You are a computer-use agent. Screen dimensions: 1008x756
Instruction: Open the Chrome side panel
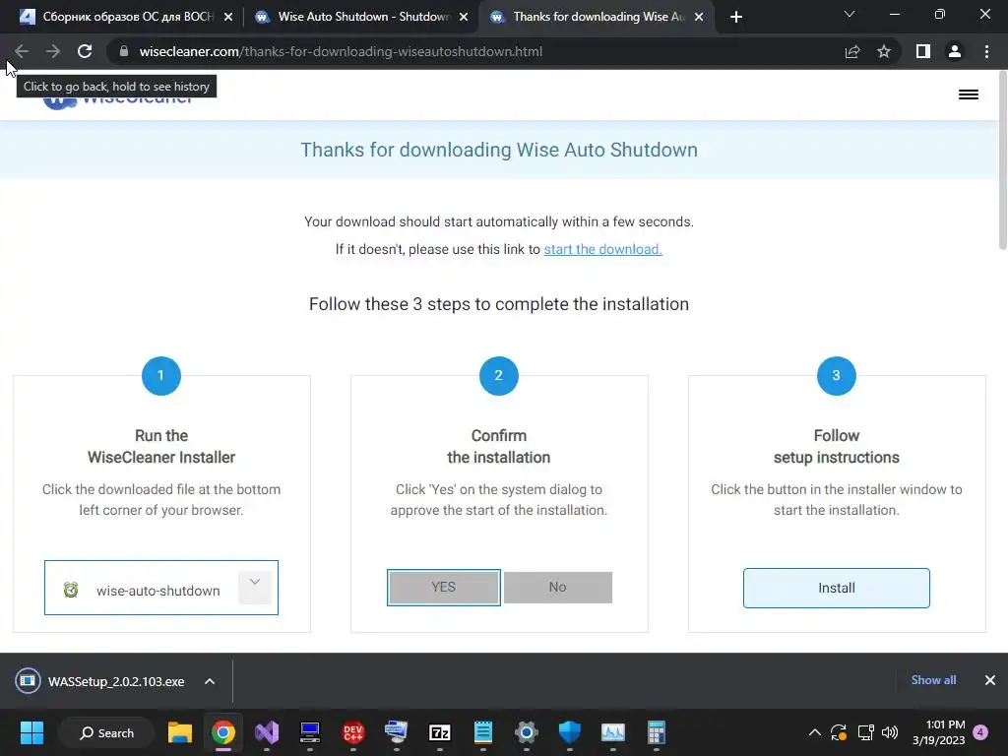click(x=923, y=51)
